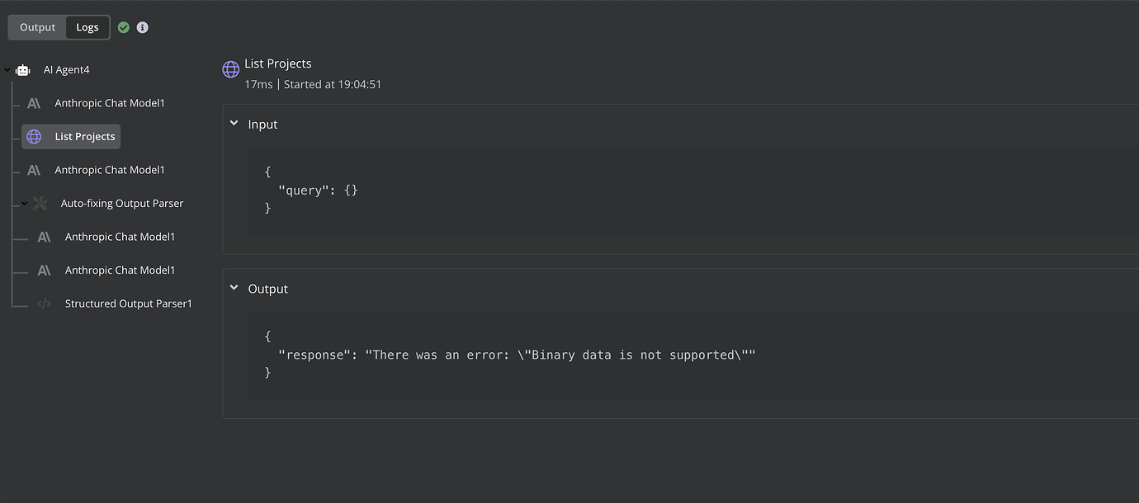Collapse the AI Agent4 tree branch
Screen dimensions: 1139x503
6,69
